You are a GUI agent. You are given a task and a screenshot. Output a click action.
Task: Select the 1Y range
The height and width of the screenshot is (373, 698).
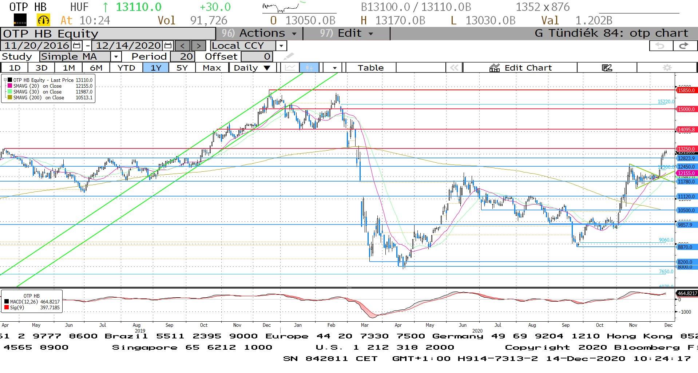point(156,68)
